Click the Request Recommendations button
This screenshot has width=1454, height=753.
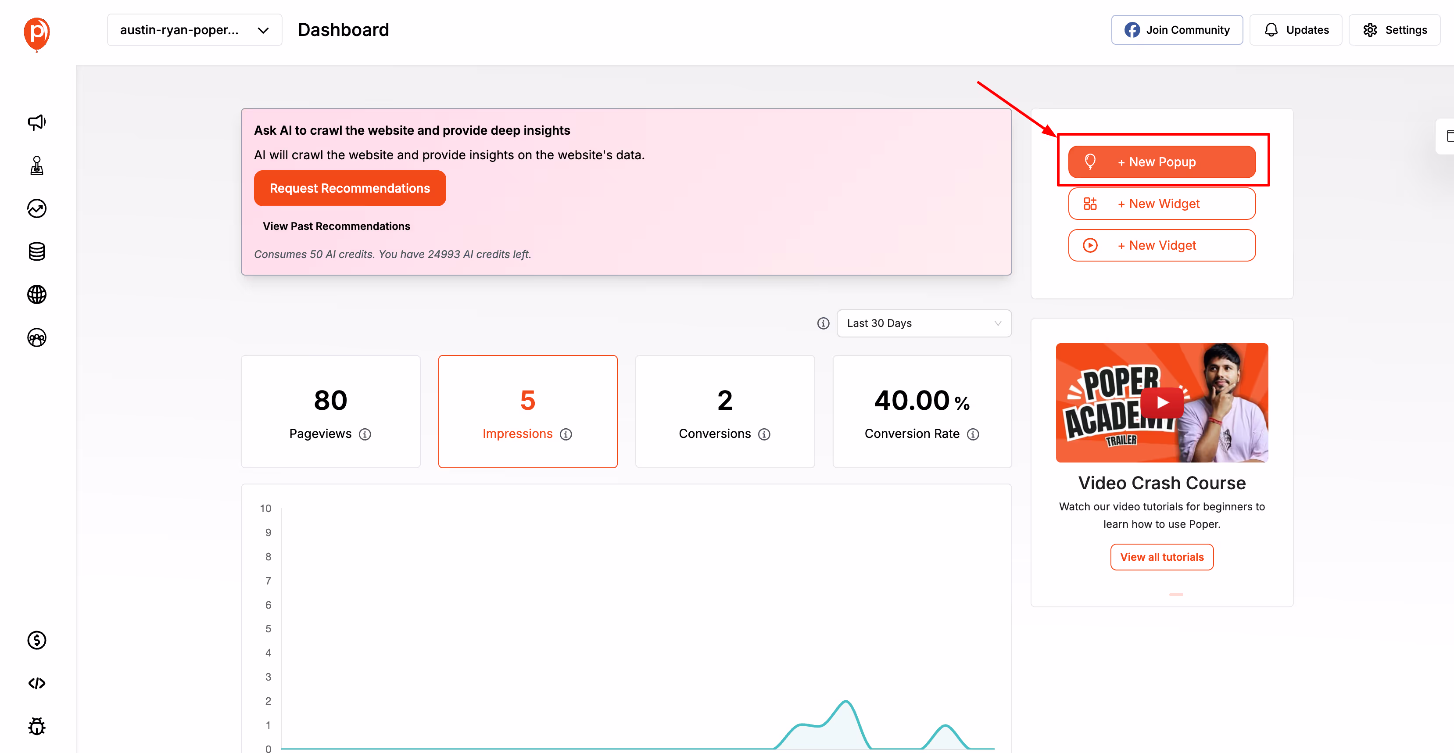(x=350, y=188)
